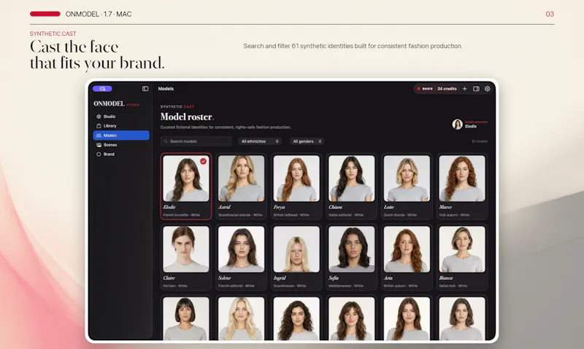Viewport: 584px width, 349px height.
Task: Click 'British redhead - White' caption
Action: pos(291,215)
